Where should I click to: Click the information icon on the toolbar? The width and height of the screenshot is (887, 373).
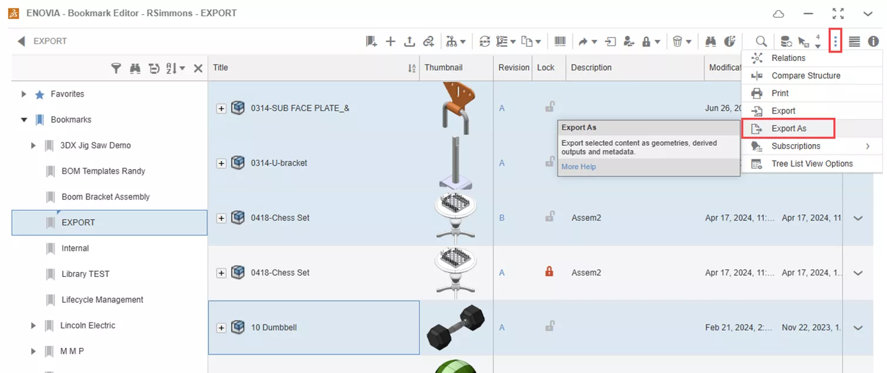pyautogui.click(x=873, y=41)
